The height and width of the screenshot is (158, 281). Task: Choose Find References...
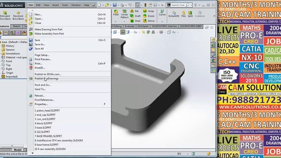(x=69, y=100)
